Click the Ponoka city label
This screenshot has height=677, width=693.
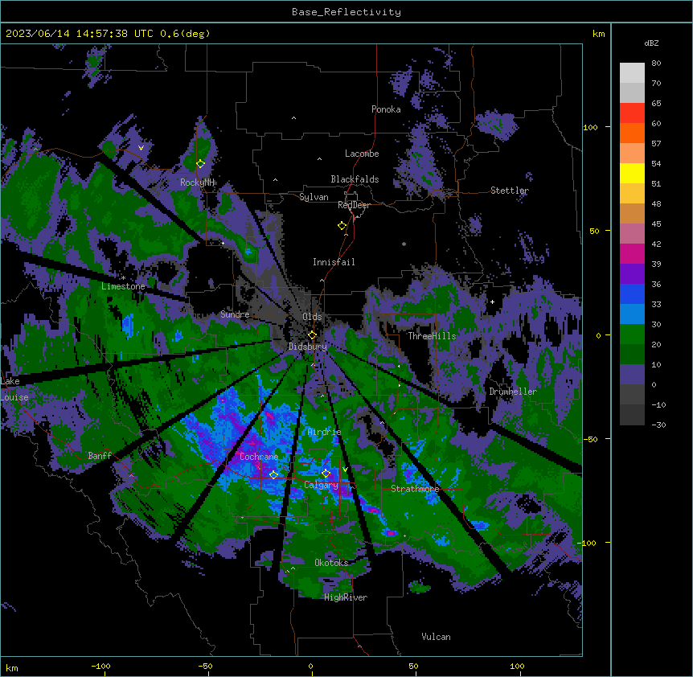tap(386, 109)
